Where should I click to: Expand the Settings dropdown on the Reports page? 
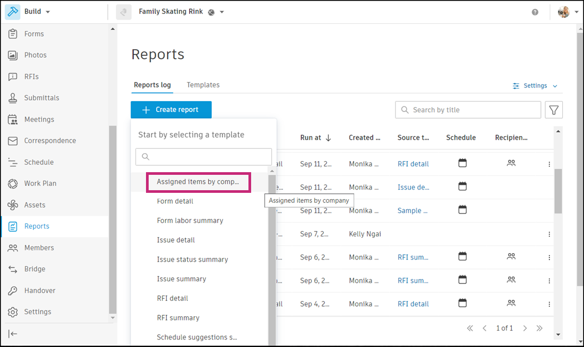535,86
